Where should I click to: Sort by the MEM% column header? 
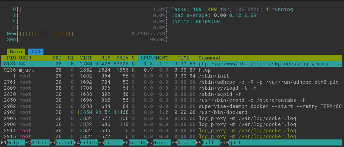tap(162, 58)
